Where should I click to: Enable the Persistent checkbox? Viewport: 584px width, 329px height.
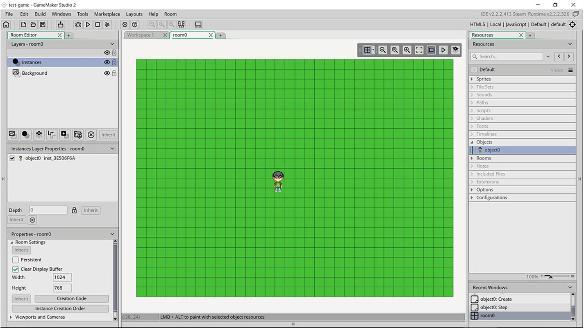[x=16, y=260]
